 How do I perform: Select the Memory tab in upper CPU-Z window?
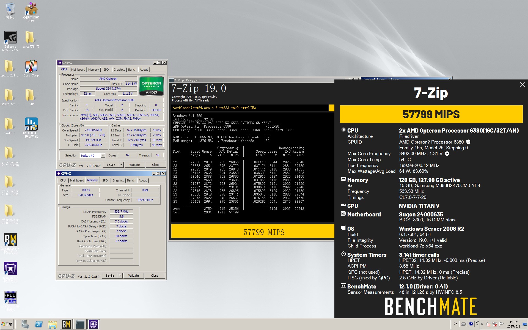click(94, 70)
